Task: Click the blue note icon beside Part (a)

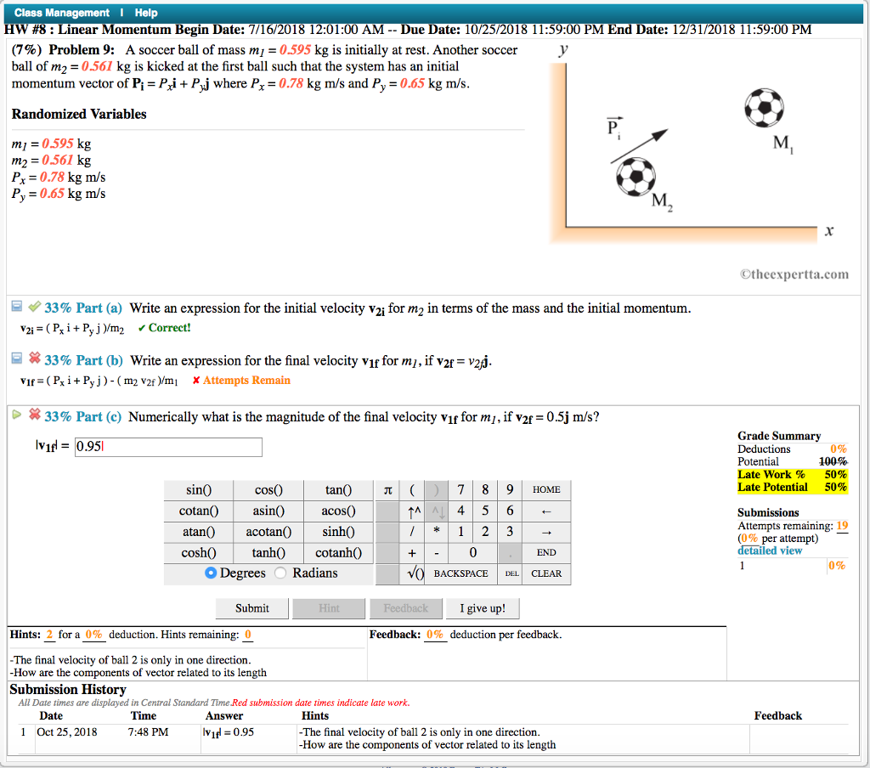Action: click(16, 305)
